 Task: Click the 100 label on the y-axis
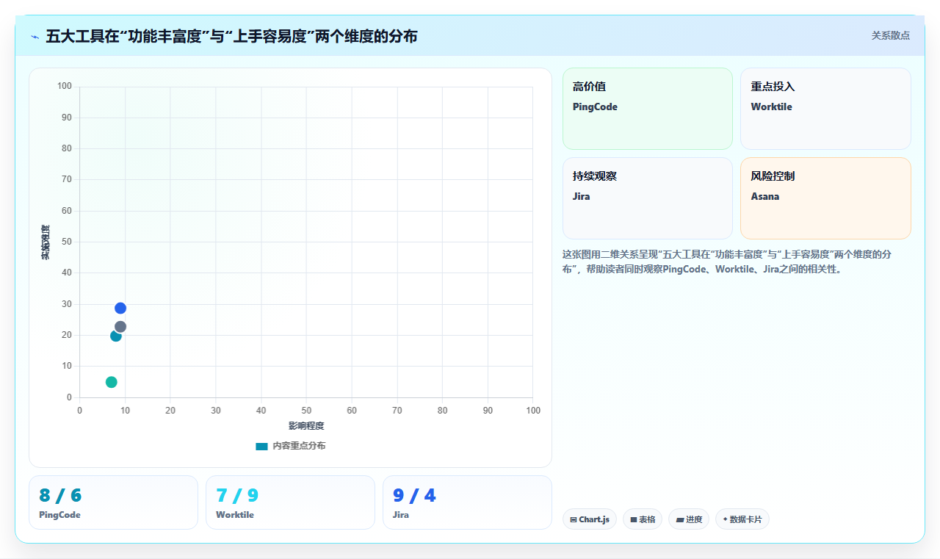(65, 87)
